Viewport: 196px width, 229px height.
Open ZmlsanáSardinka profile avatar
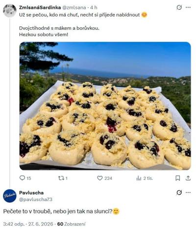(x=10, y=11)
